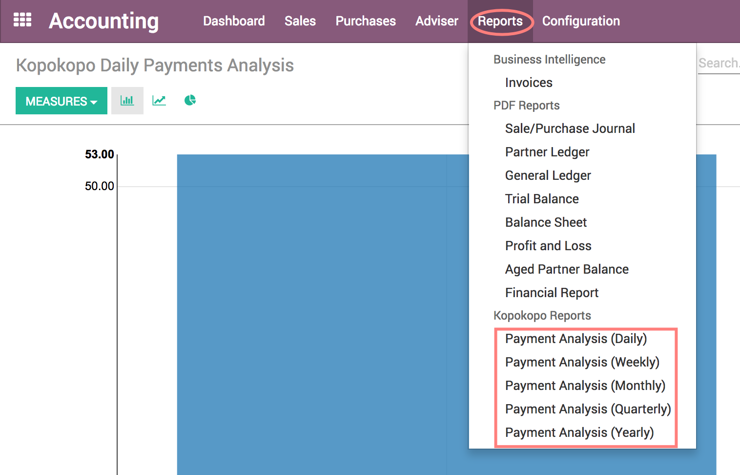740x475 pixels.
Task: Click the Kopokopo Daily Payments Analysis heading
Action: 155,65
